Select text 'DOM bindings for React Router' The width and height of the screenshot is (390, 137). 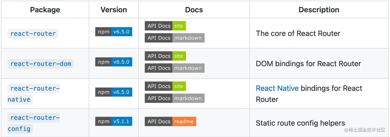(308, 64)
